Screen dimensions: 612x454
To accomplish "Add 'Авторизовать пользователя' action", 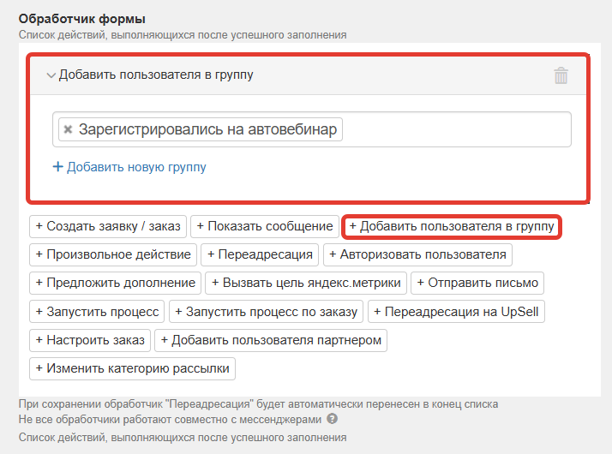I will 417,254.
